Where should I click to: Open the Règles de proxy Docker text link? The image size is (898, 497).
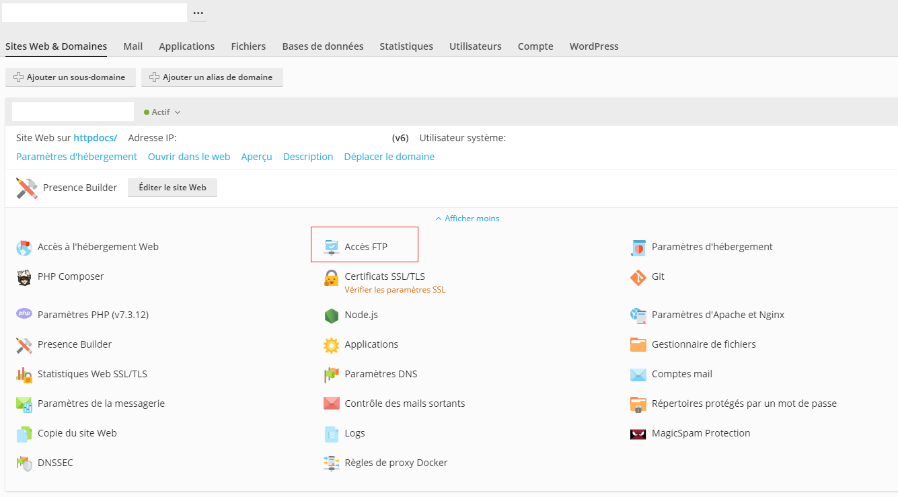click(396, 463)
